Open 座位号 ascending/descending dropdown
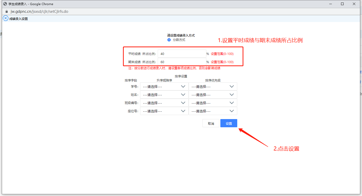This screenshot has height=196, width=362. point(164,111)
